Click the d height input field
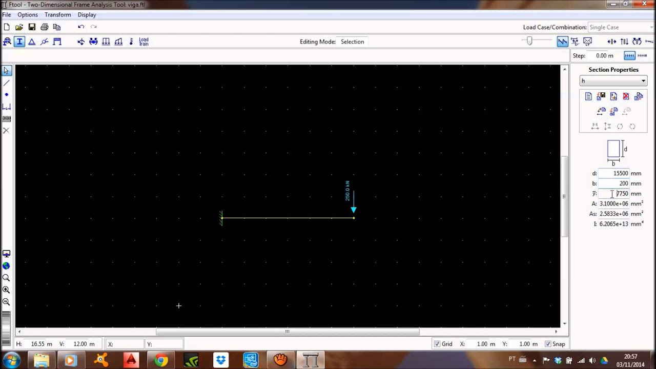 [613, 173]
